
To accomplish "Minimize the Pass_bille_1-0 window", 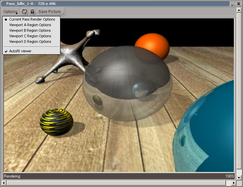I will pyautogui.click(x=232, y=4).
